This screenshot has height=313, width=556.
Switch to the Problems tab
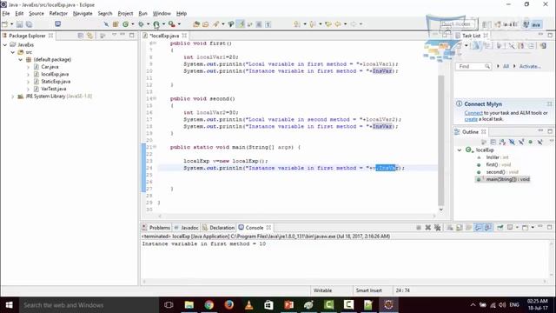(156, 228)
